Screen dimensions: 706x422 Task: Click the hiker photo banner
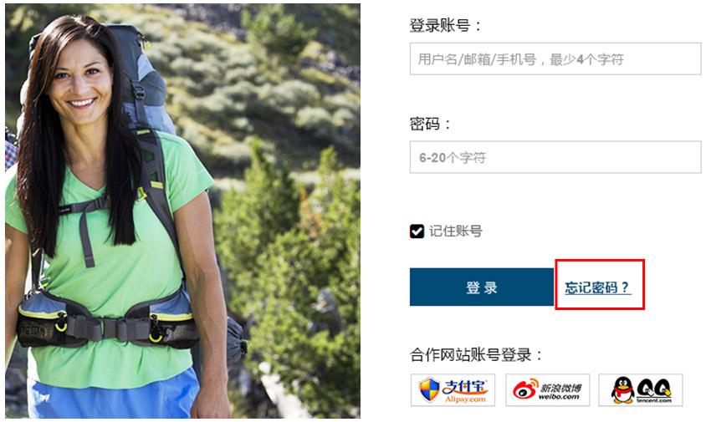183,211
